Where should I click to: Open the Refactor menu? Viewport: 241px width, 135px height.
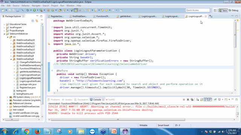click(x=26, y=6)
